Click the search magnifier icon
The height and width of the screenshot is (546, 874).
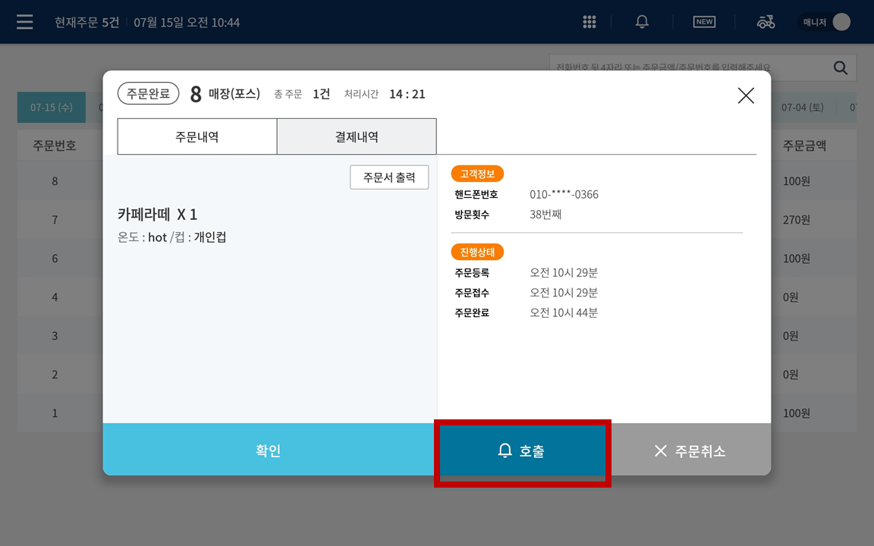pyautogui.click(x=841, y=68)
